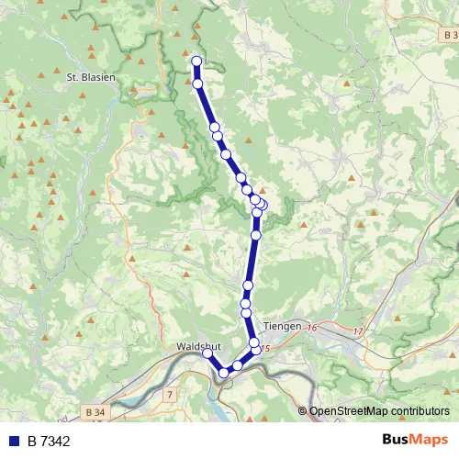The width and height of the screenshot is (459, 459).
Task: Click the easternmost stop marker in the cluster
Action: pos(263,205)
